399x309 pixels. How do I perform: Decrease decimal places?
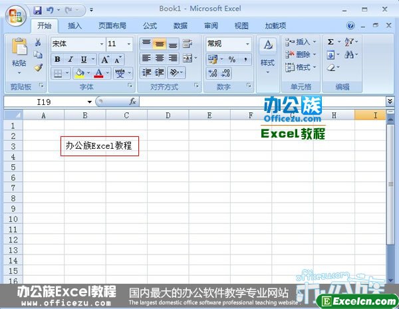coord(225,73)
